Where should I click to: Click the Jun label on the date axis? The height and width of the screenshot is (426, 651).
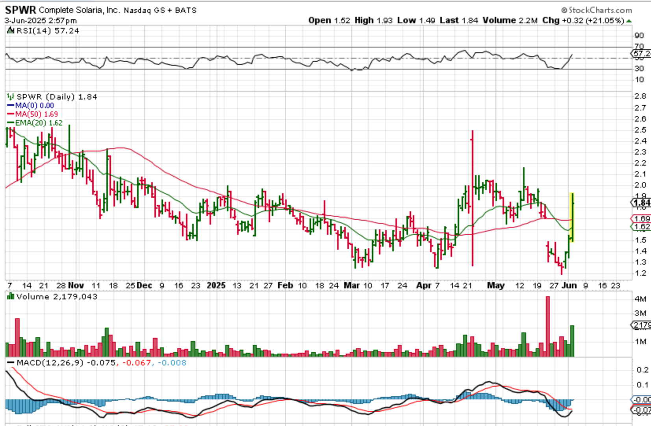point(569,286)
